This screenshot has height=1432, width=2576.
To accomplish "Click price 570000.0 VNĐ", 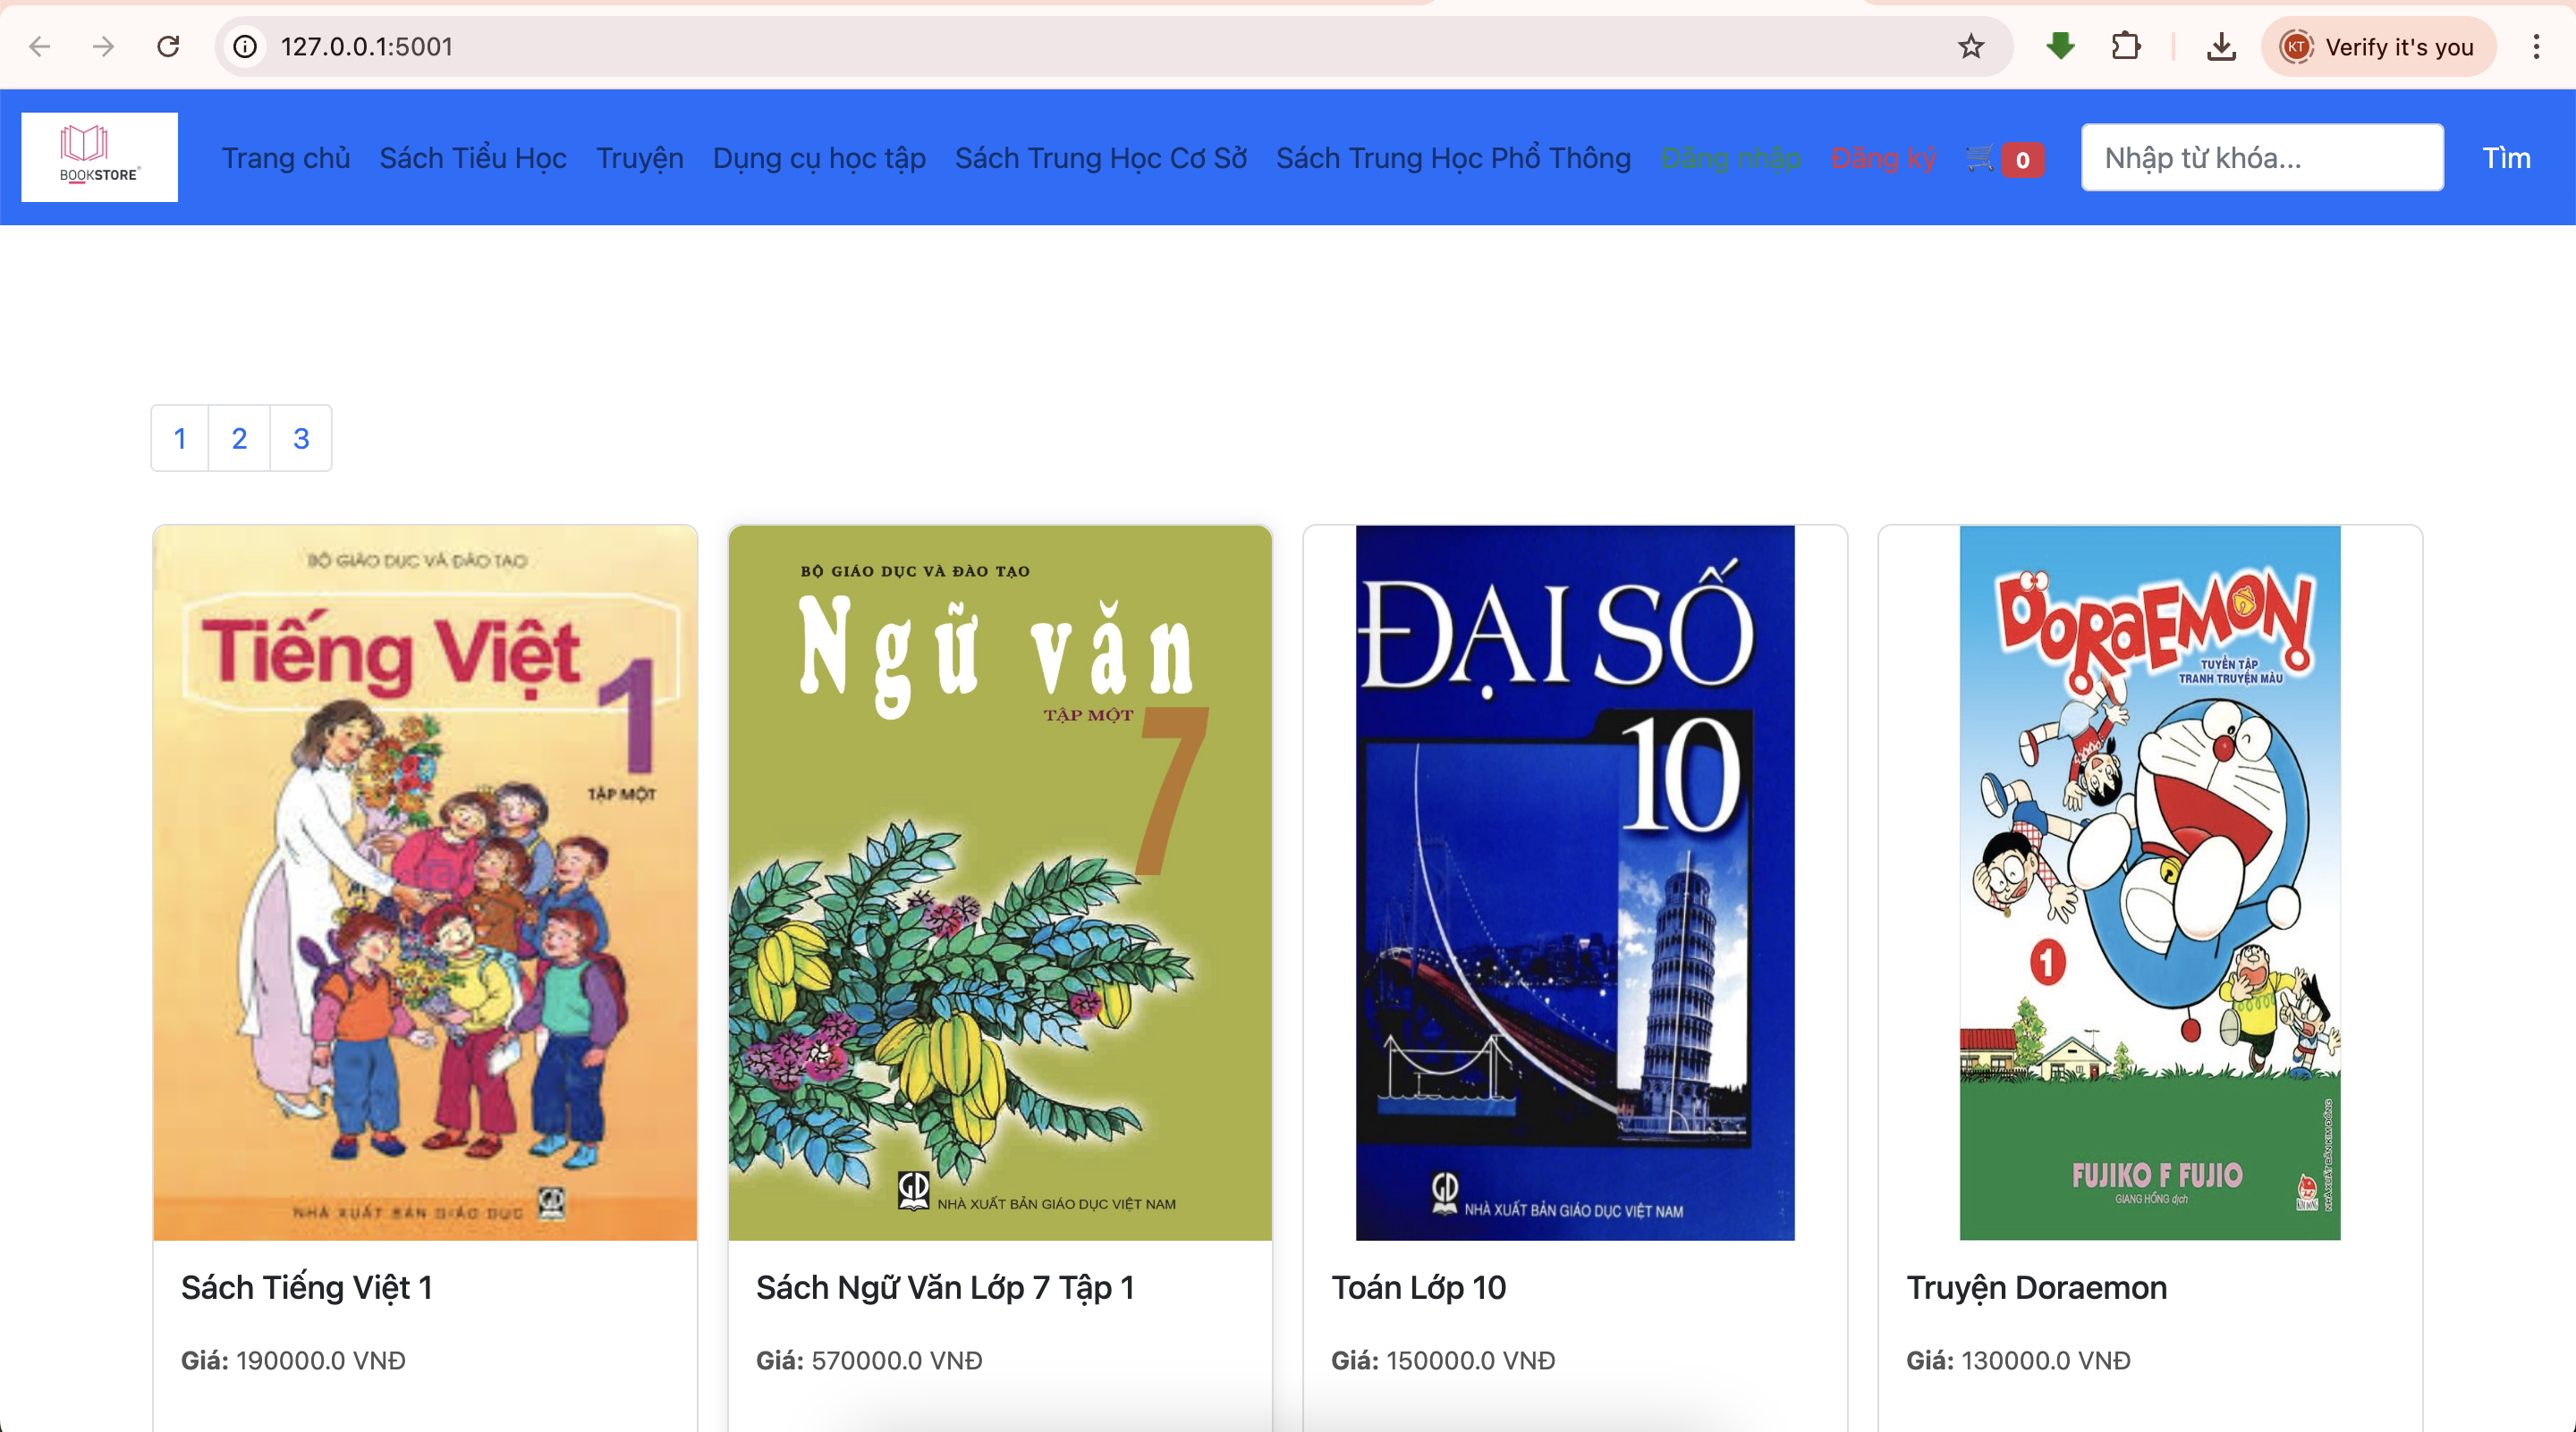I will coord(897,1361).
